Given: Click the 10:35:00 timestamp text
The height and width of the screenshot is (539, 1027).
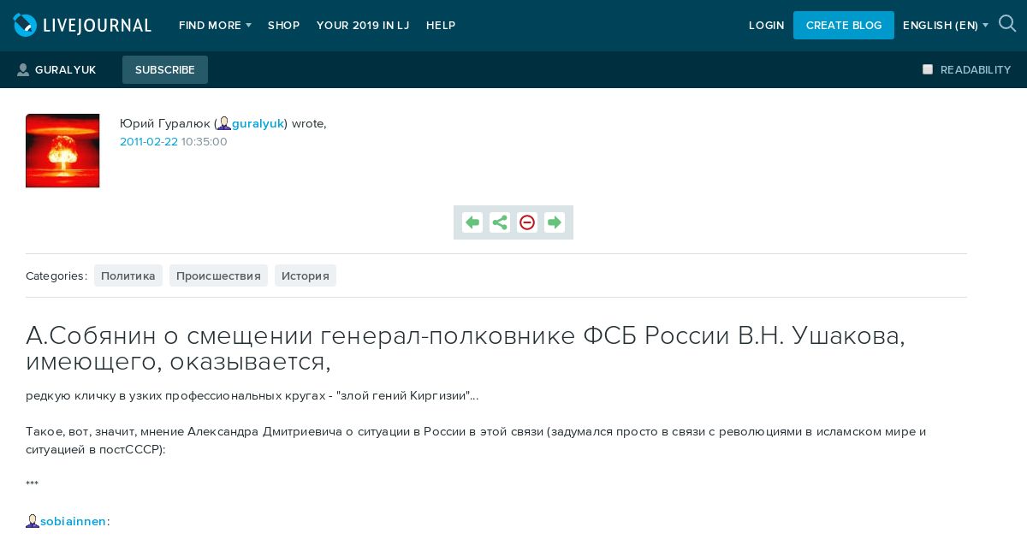Looking at the screenshot, I should click(x=205, y=141).
